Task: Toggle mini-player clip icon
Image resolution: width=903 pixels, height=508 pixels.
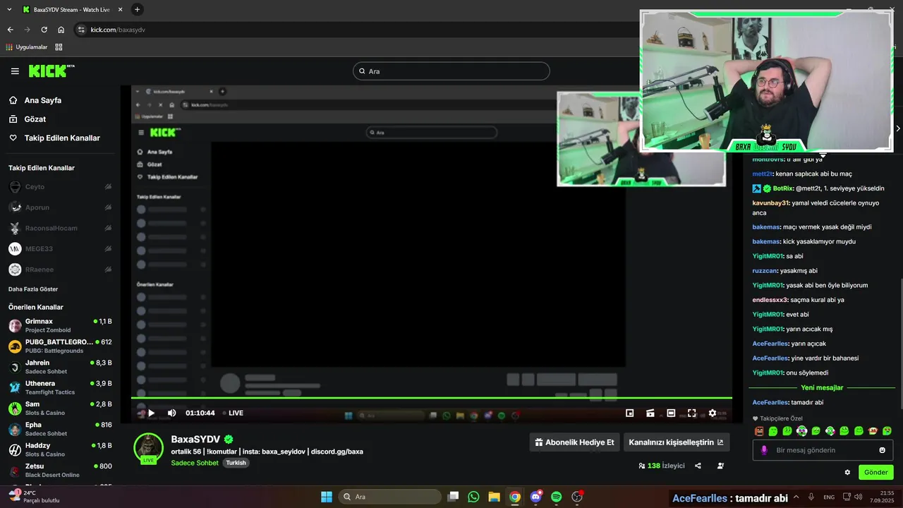Action: tap(650, 413)
